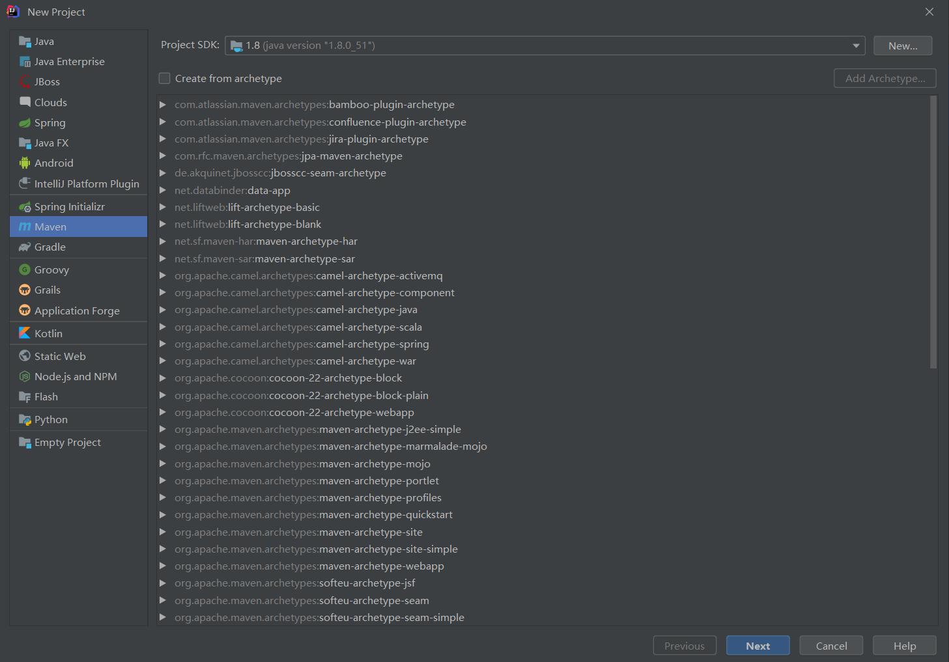Screen dimensions: 949x662
Task: Select the Static Web globe icon
Action: click(x=25, y=356)
